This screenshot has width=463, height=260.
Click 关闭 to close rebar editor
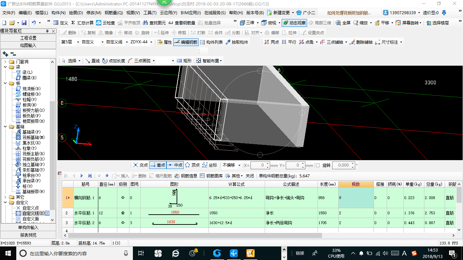pyautogui.click(x=250, y=176)
